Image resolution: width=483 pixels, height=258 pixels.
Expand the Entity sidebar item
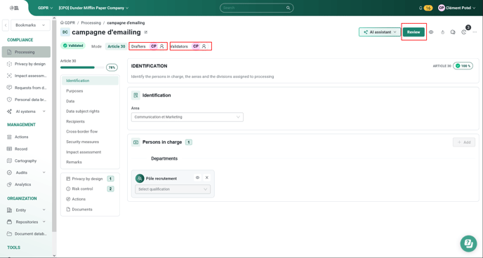tap(26, 210)
